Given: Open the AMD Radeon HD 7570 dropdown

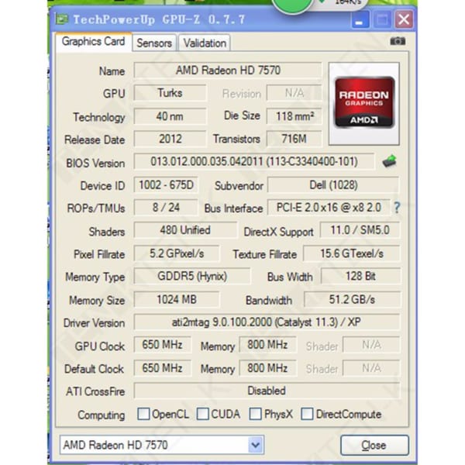Looking at the screenshot, I should click(256, 445).
